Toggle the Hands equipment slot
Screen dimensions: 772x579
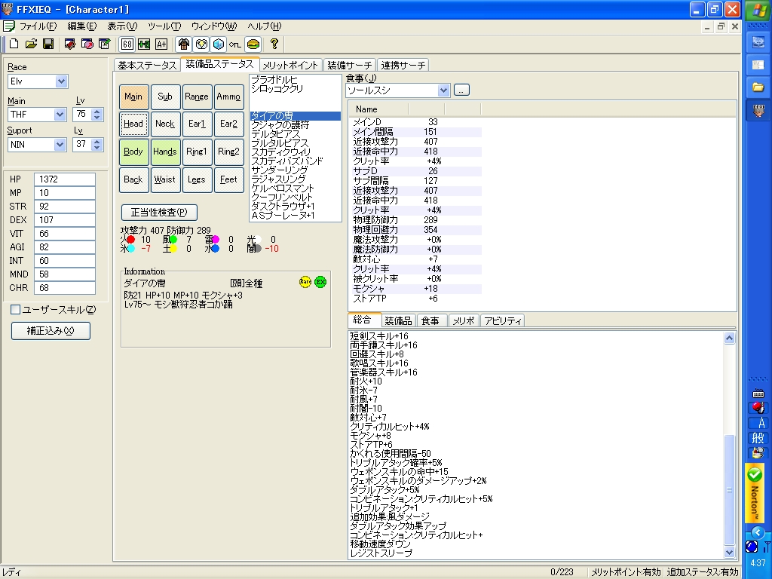(165, 152)
